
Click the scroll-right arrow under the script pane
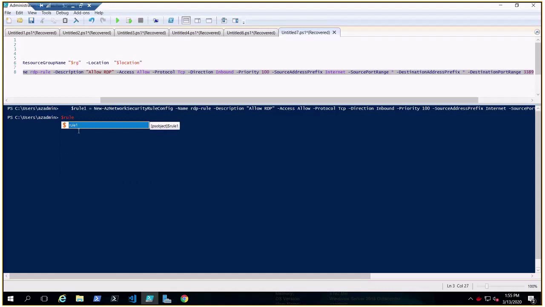(532, 100)
